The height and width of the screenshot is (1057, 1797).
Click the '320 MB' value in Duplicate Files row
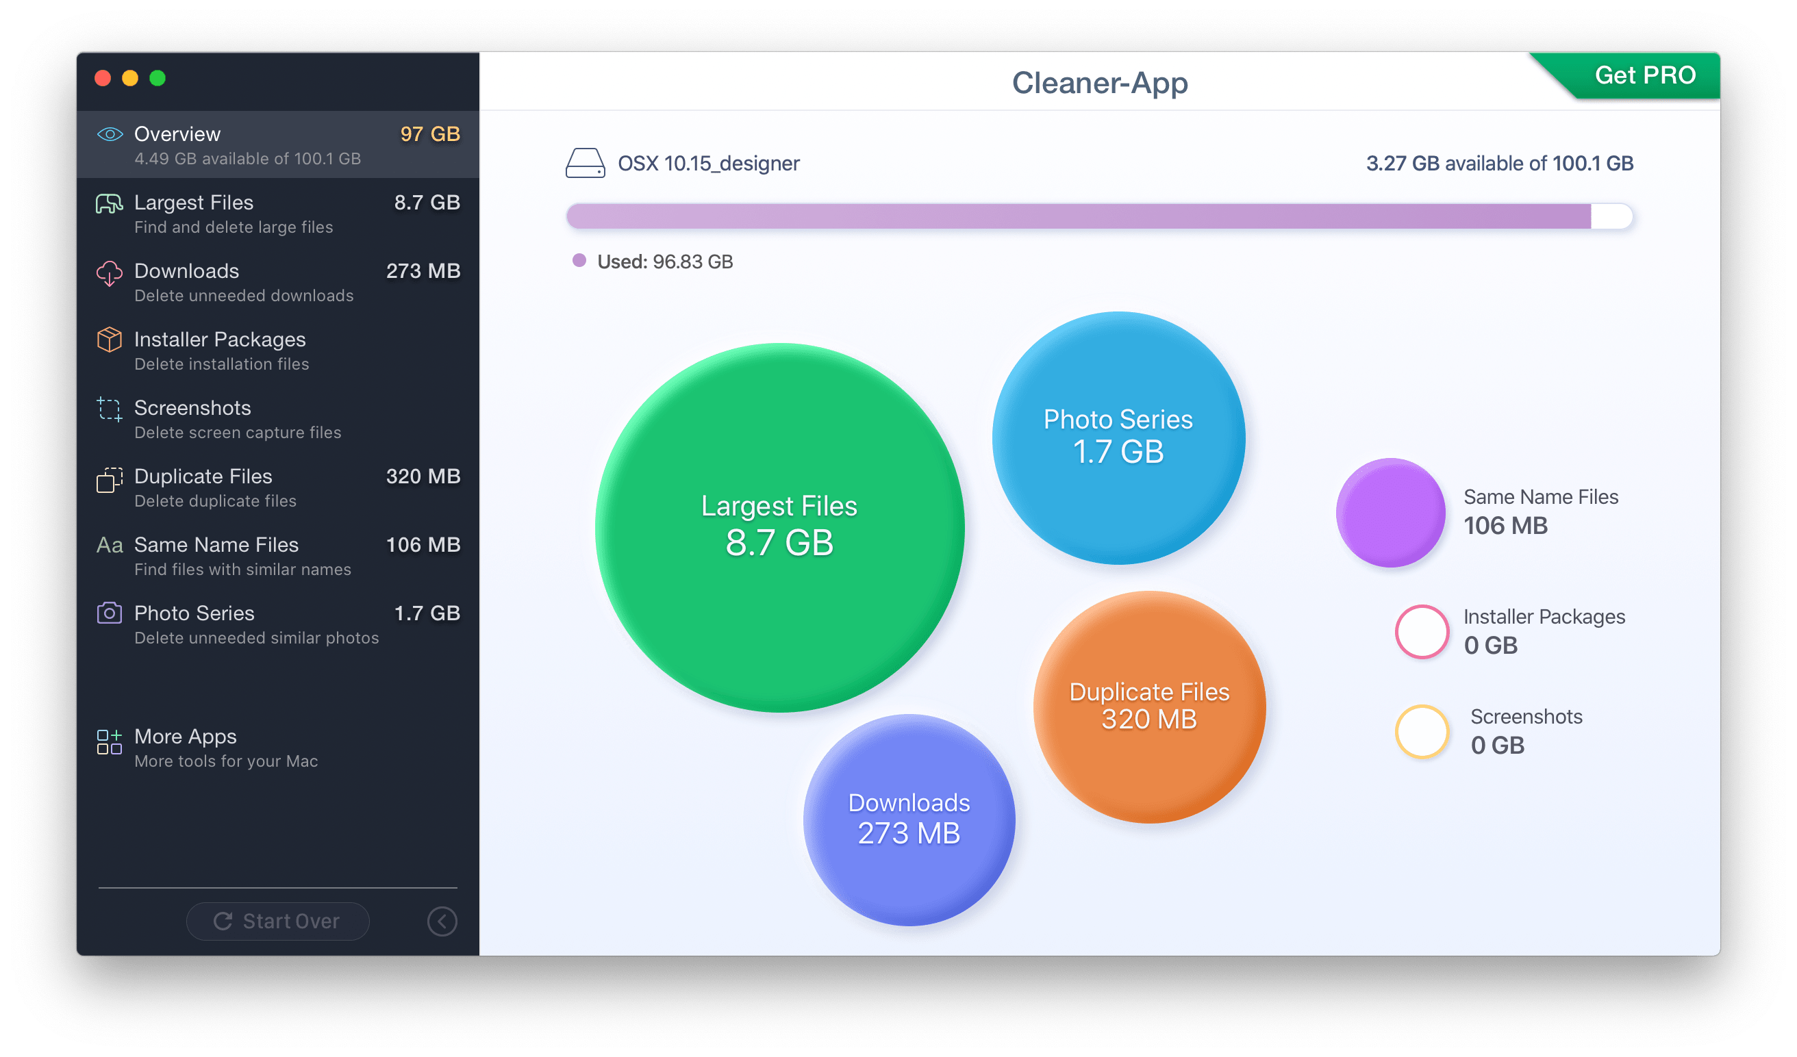pos(423,476)
